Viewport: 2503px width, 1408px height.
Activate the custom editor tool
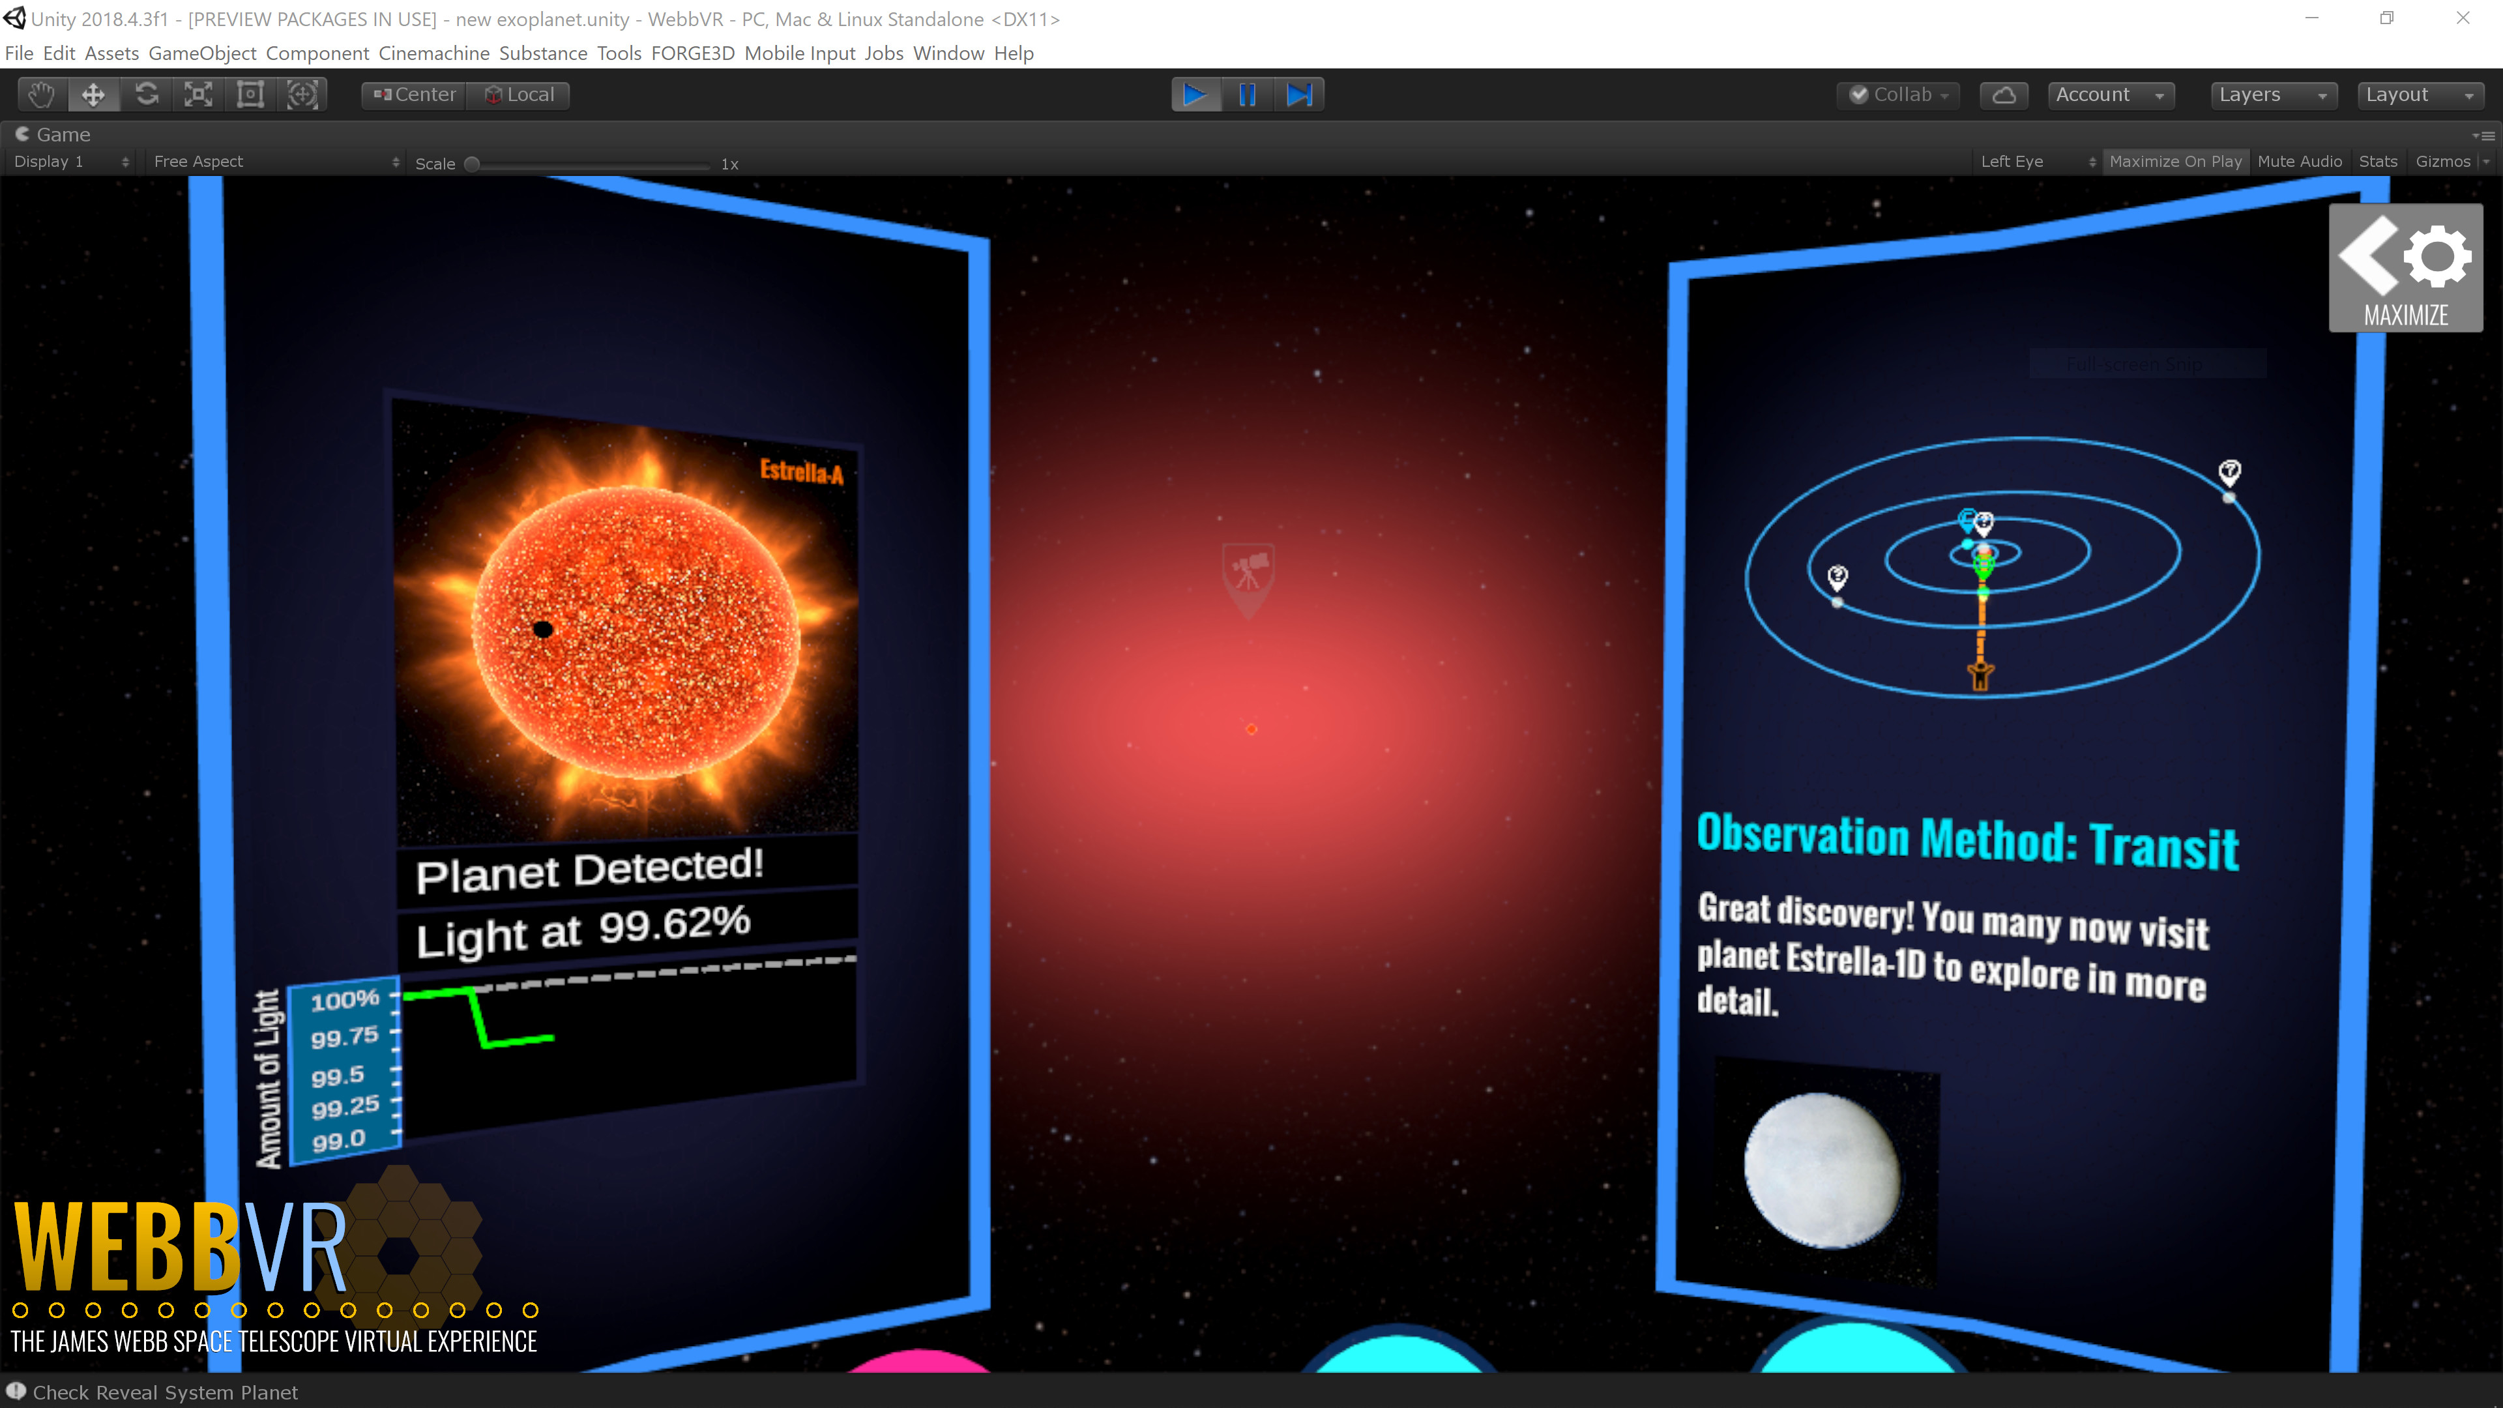point(302,95)
